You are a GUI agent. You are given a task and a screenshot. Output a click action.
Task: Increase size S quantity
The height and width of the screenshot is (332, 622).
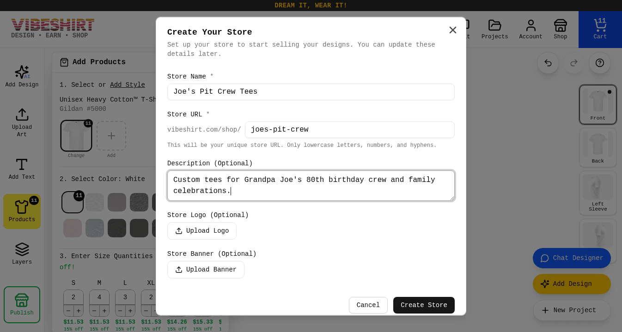point(79,311)
